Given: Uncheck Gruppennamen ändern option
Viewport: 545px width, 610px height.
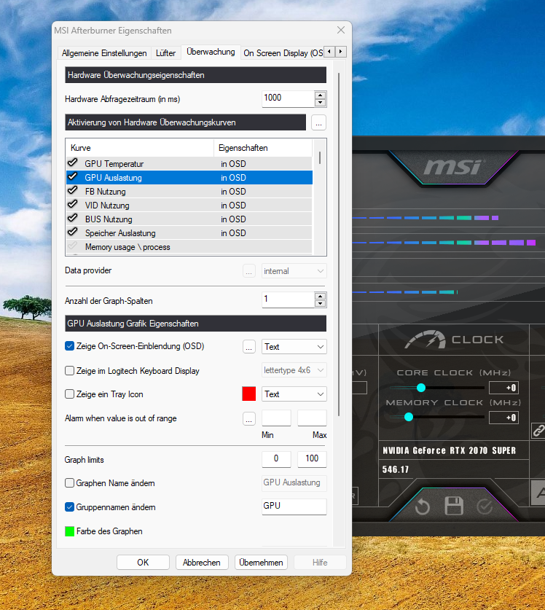Looking at the screenshot, I should (x=70, y=507).
